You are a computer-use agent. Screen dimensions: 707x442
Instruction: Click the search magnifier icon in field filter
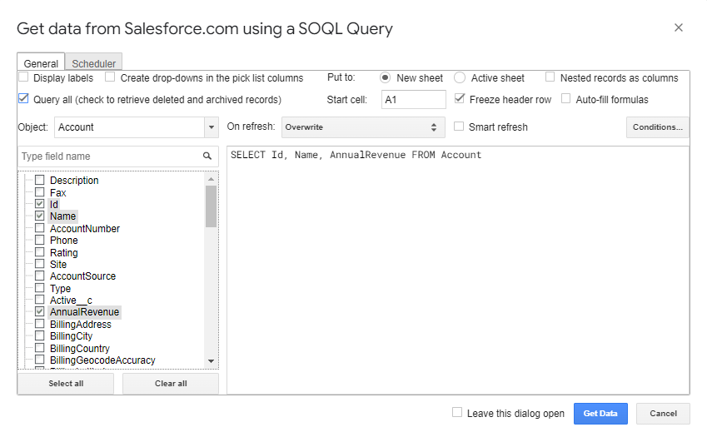[207, 156]
